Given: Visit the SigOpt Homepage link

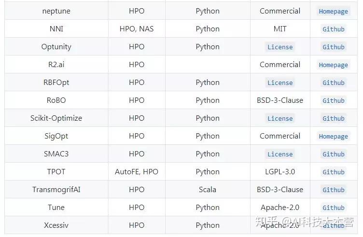Looking at the screenshot, I should coord(333,137).
